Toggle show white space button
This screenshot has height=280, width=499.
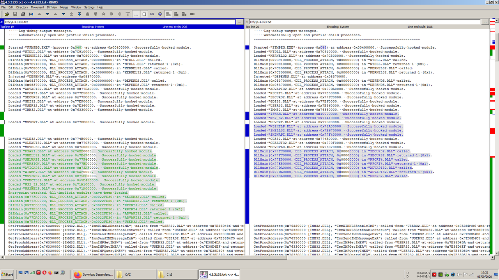click(144, 14)
